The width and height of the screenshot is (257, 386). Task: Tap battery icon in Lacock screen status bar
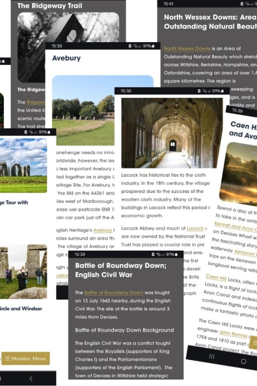click(222, 91)
